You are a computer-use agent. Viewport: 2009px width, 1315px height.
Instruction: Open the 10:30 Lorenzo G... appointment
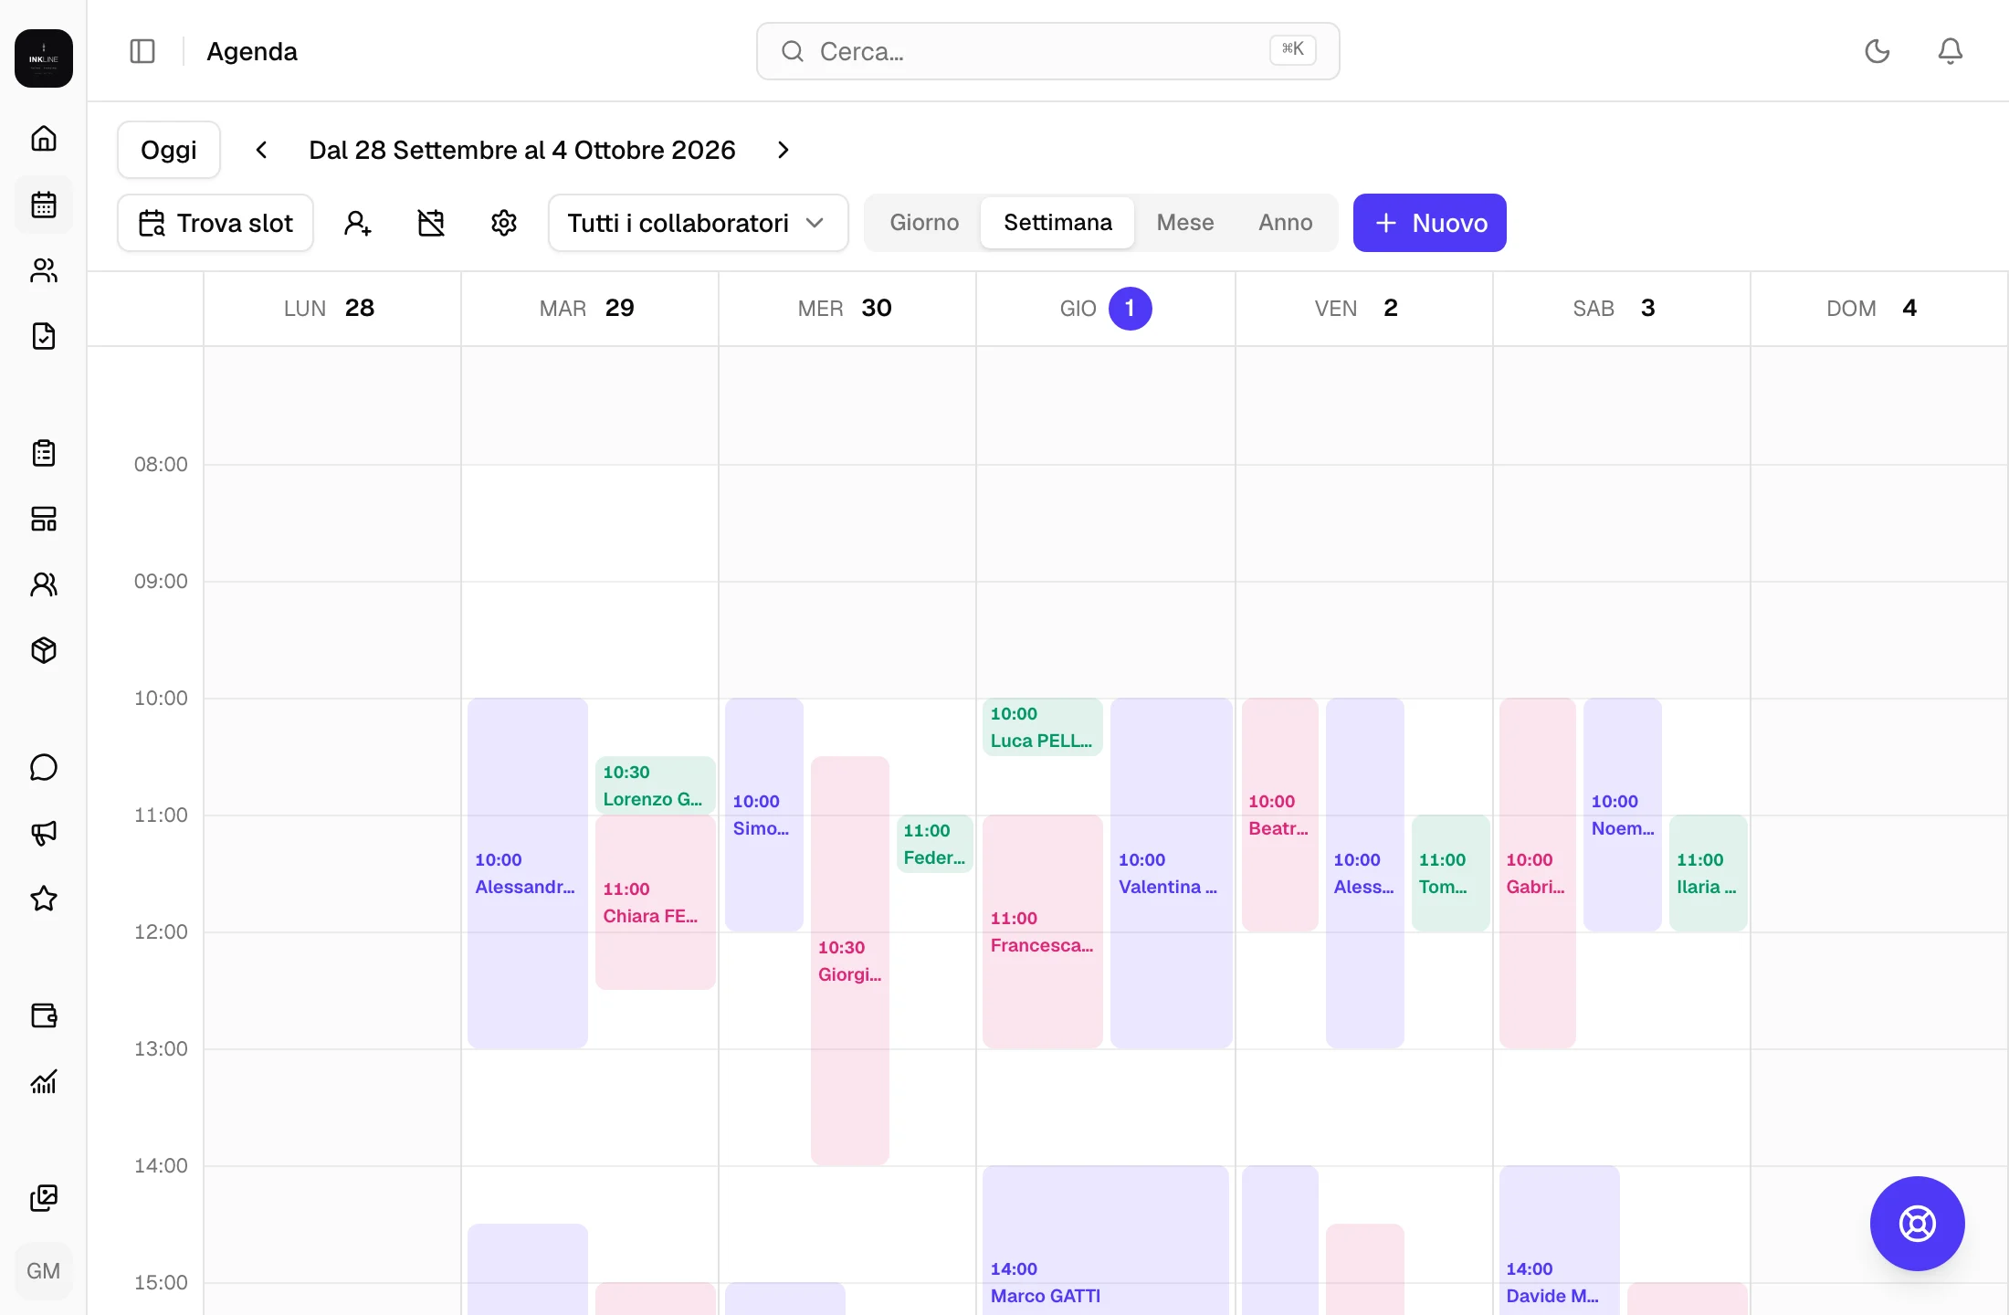coord(655,785)
